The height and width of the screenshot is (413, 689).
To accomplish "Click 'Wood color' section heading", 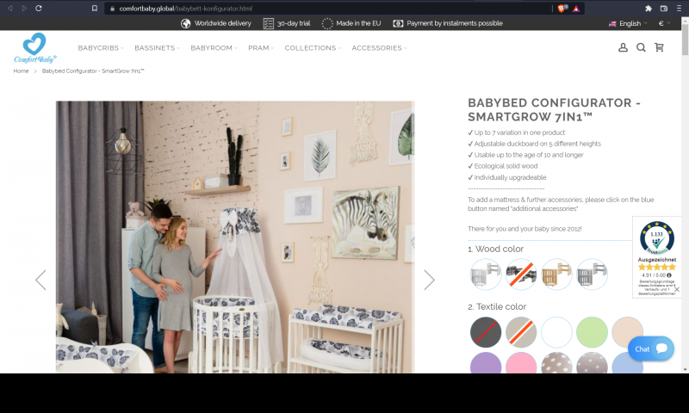I will (x=496, y=249).
